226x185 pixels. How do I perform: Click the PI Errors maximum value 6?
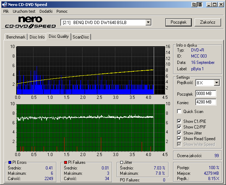52,173
